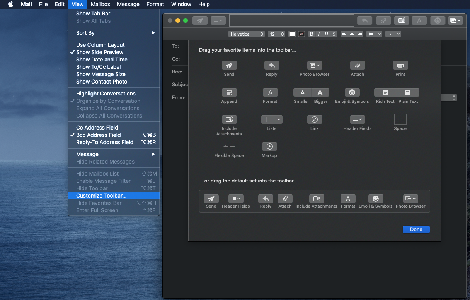470x300 pixels.
Task: Select Include Attachments icon in favorite items
Action: click(229, 119)
